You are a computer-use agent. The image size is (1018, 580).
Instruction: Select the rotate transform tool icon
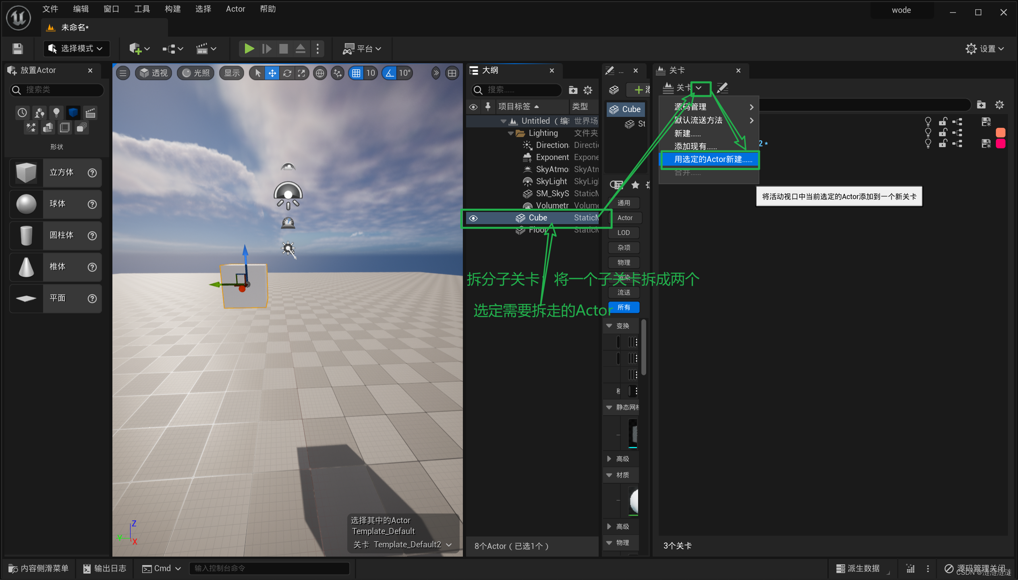click(287, 73)
